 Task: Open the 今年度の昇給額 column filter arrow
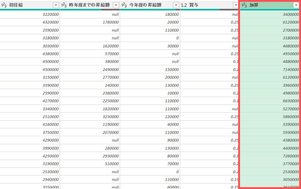176,5
